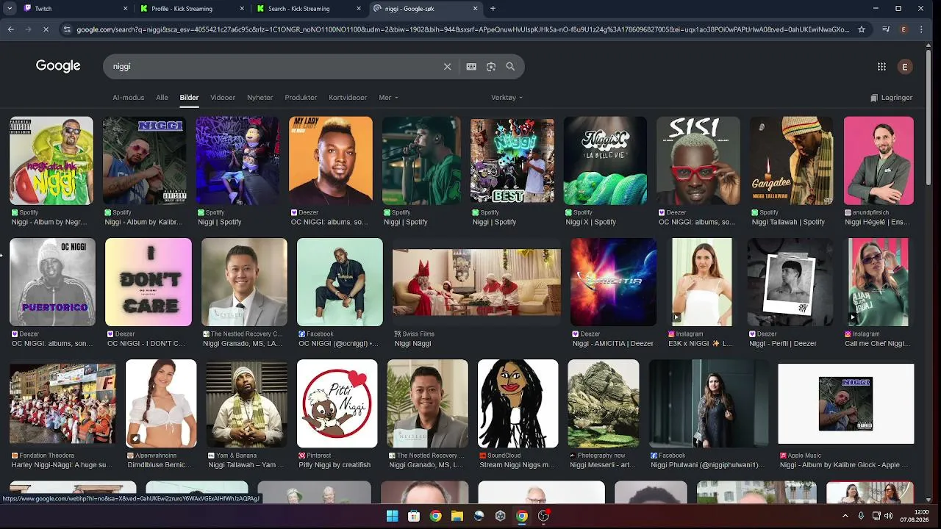Open Lagringer saved items
The width and height of the screenshot is (941, 529).
click(x=891, y=98)
